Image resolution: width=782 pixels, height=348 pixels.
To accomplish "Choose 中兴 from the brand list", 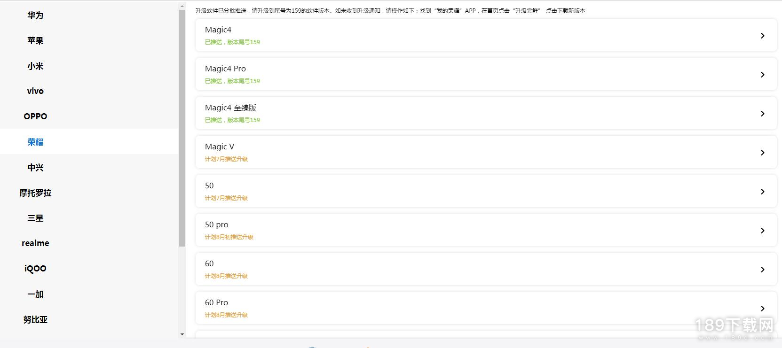I will [35, 167].
